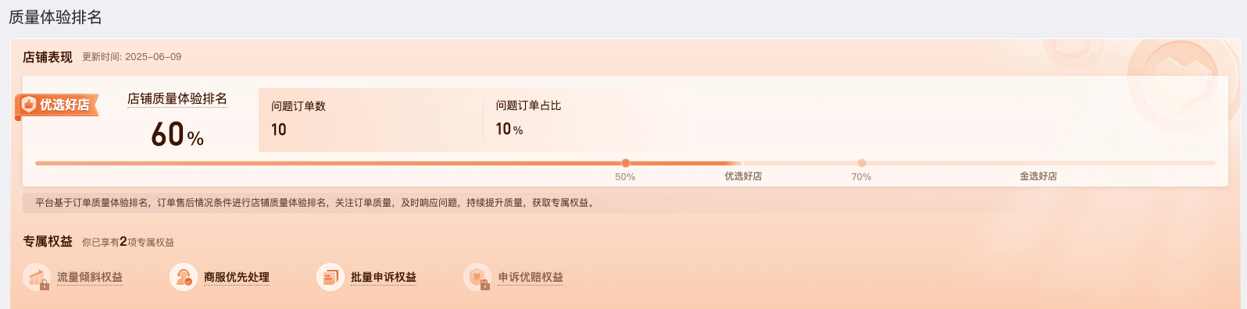Click the 更新时间 2025-06-09 text
The width and height of the screenshot is (1247, 309).
click(x=132, y=57)
